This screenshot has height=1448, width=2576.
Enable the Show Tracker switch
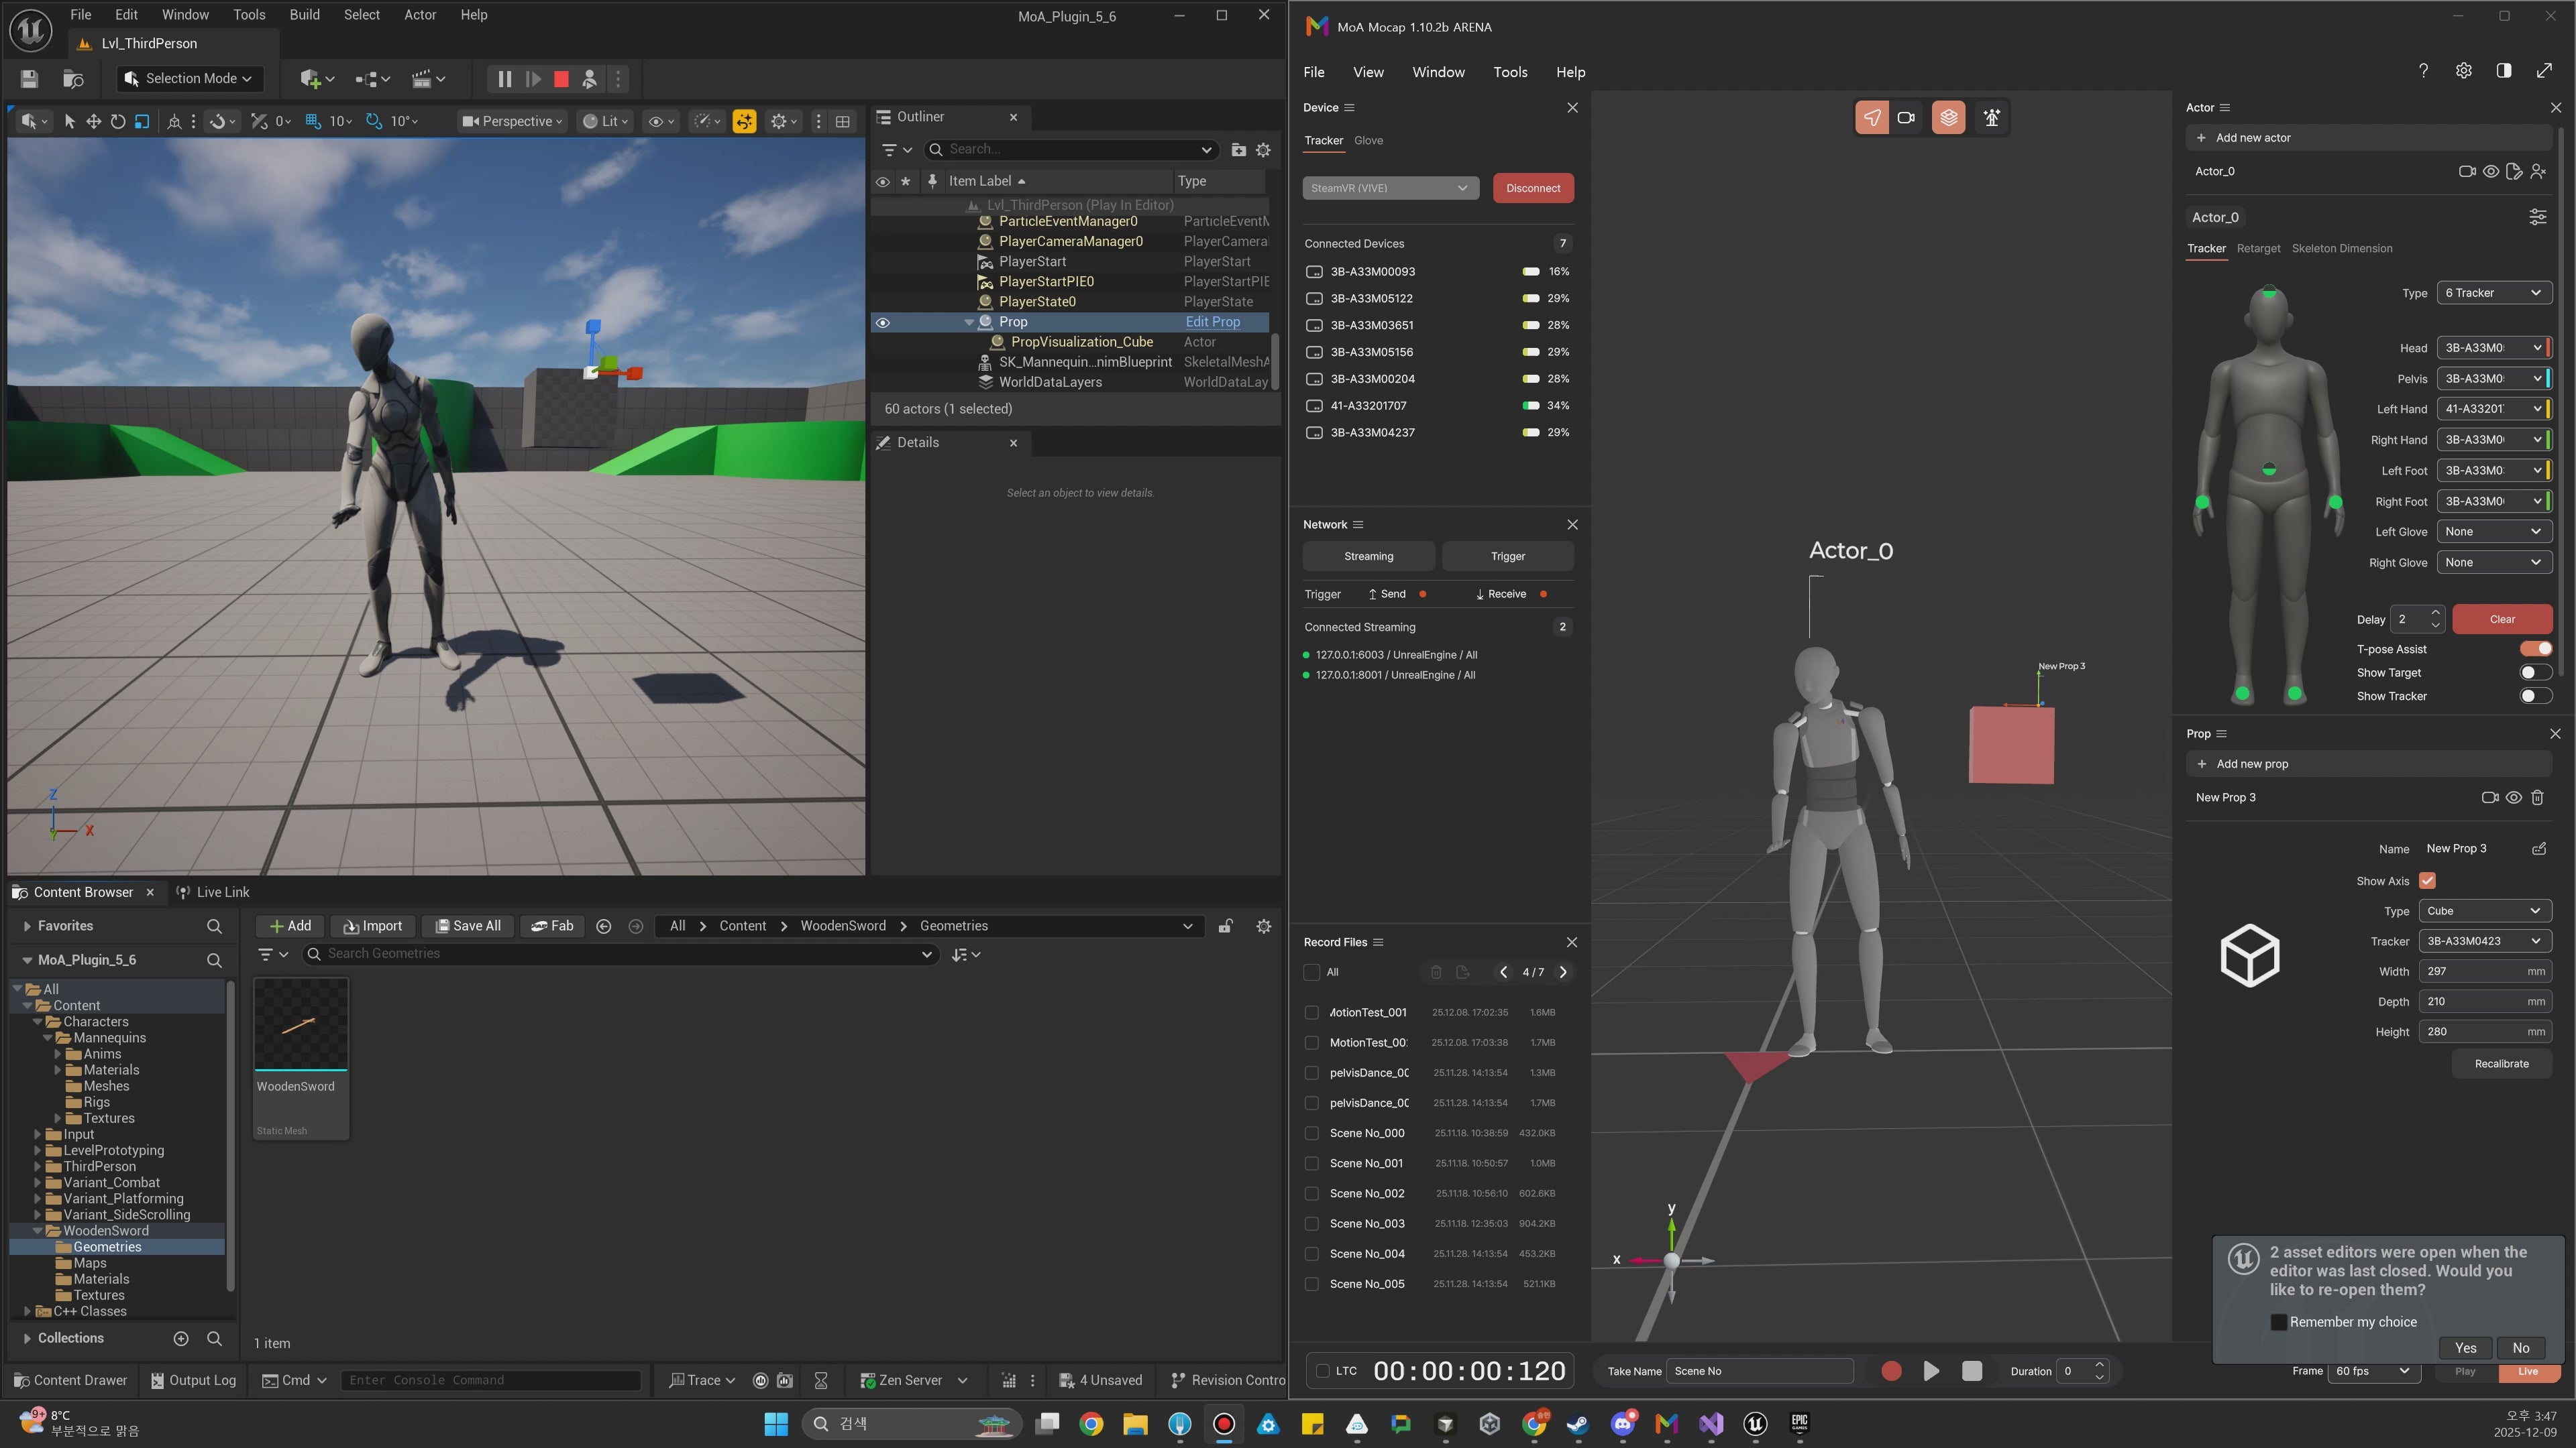(2535, 696)
